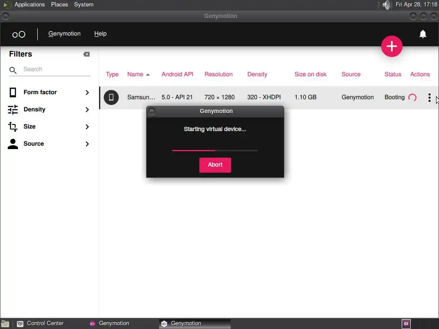Screen dimensions: 439x329
Task: Click the show desktop icon in bottom panel
Action: (x=5, y=324)
